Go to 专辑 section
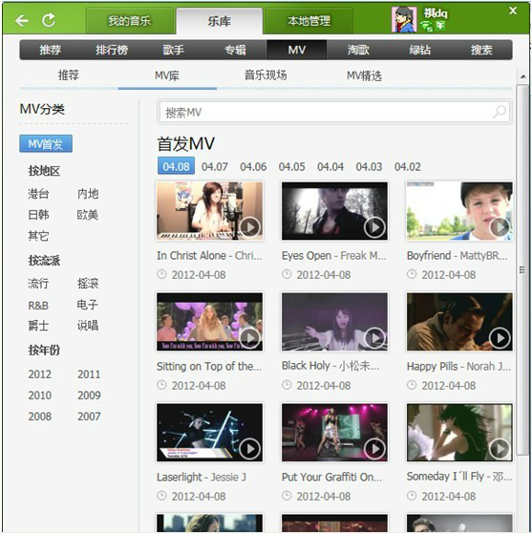Viewport: 532px width, 534px height. click(x=235, y=50)
